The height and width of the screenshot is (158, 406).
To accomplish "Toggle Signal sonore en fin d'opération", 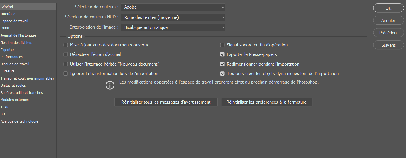I will (x=222, y=45).
